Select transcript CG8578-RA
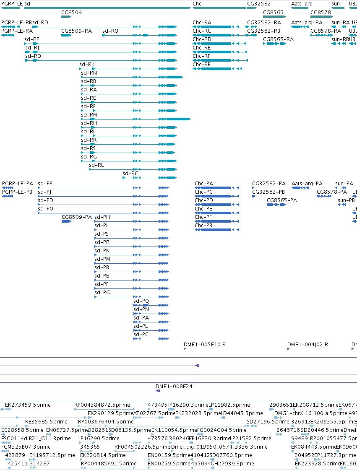Screen dimensions: 357x470 (x=322, y=35)
